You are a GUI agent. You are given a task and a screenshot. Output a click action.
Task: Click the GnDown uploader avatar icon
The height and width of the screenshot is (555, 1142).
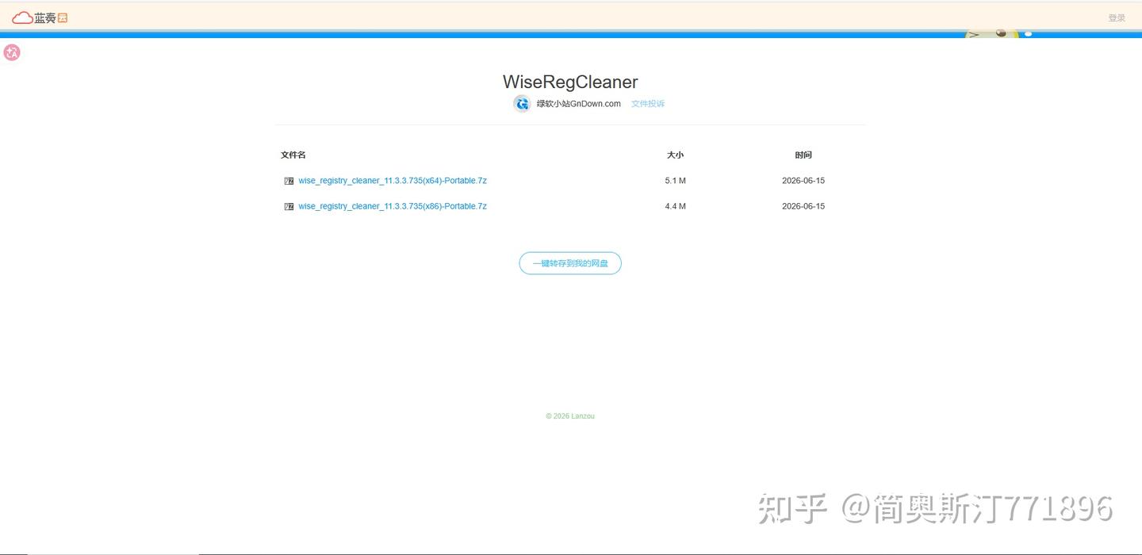(x=522, y=104)
